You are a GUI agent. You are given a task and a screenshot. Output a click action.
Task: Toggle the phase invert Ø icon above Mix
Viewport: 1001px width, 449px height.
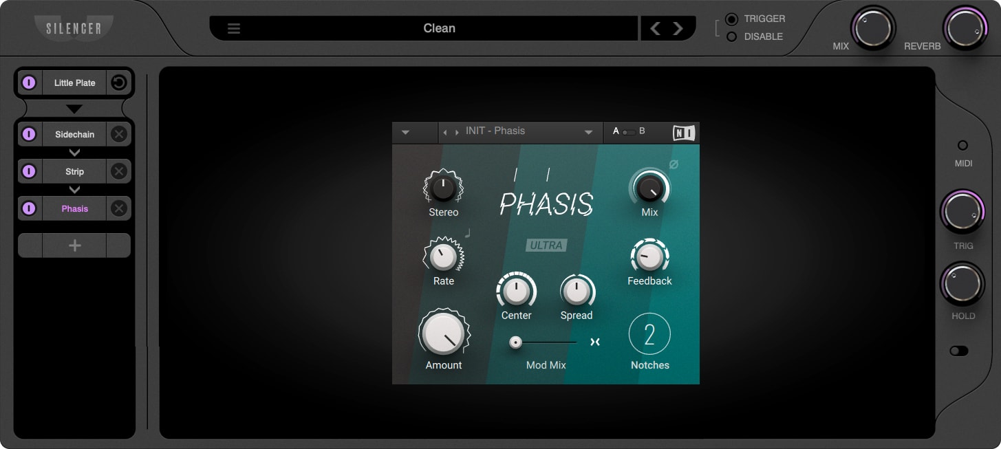tap(674, 164)
